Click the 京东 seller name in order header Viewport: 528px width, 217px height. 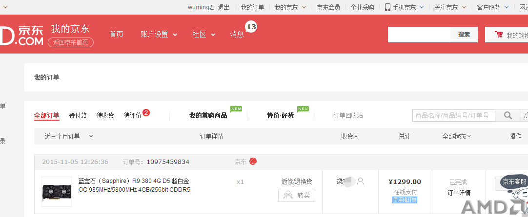[241, 162]
